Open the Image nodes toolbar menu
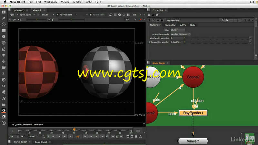Image resolution: width=258 pixels, height=145 pixels. (x=4, y=12)
